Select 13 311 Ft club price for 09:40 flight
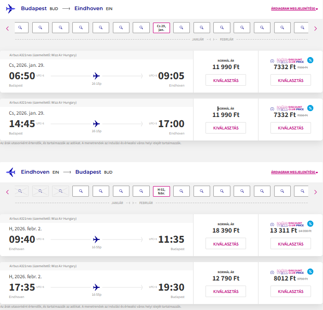Screen dimensions: 323x310 pos(291,244)
